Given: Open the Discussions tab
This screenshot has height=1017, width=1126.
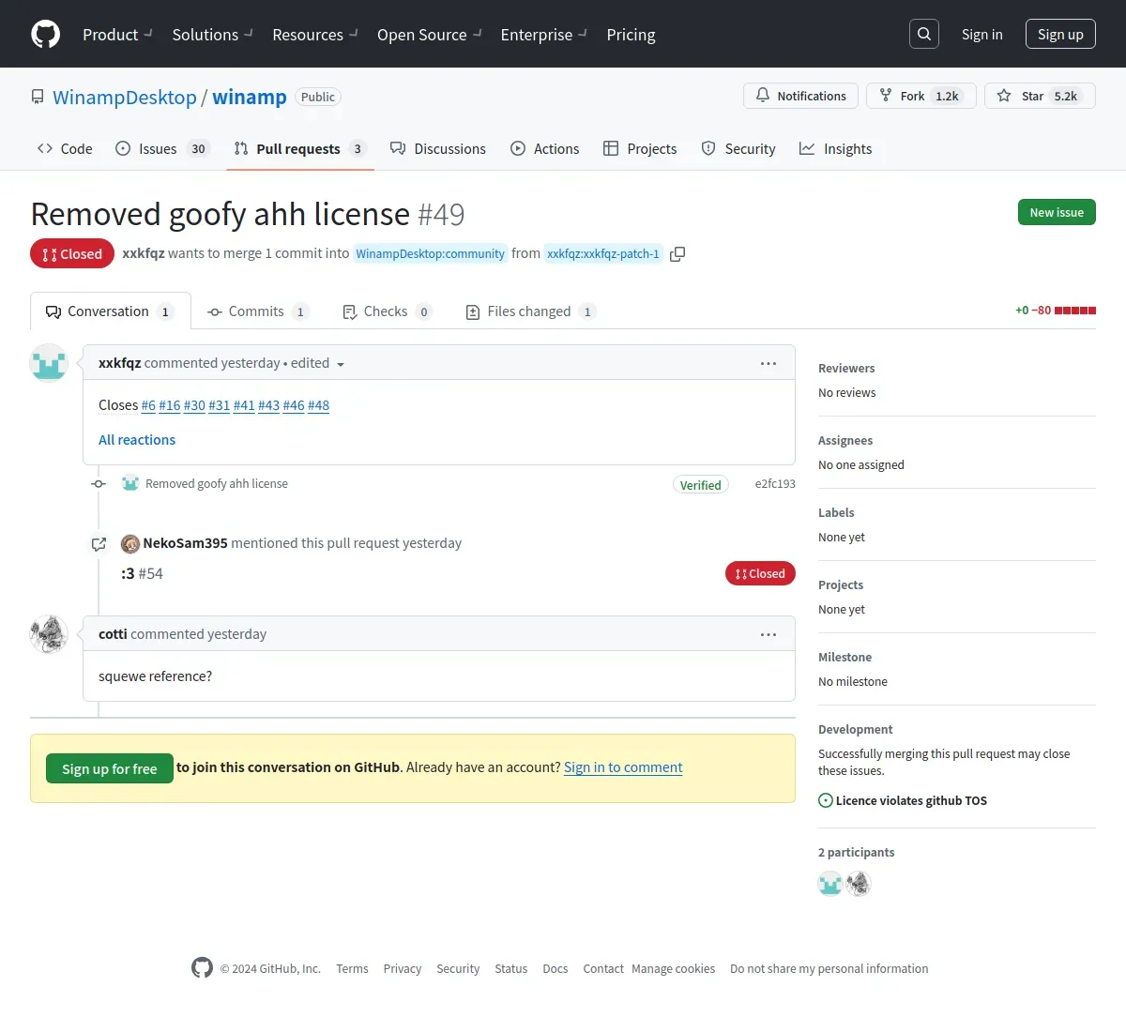Looking at the screenshot, I should pyautogui.click(x=438, y=148).
